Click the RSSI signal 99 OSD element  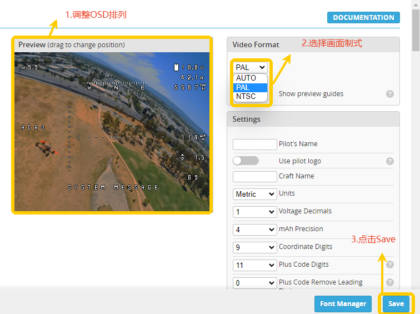point(29,67)
